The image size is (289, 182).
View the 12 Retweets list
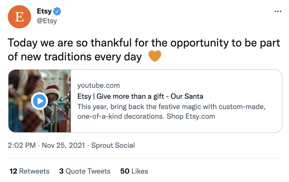[29, 171]
